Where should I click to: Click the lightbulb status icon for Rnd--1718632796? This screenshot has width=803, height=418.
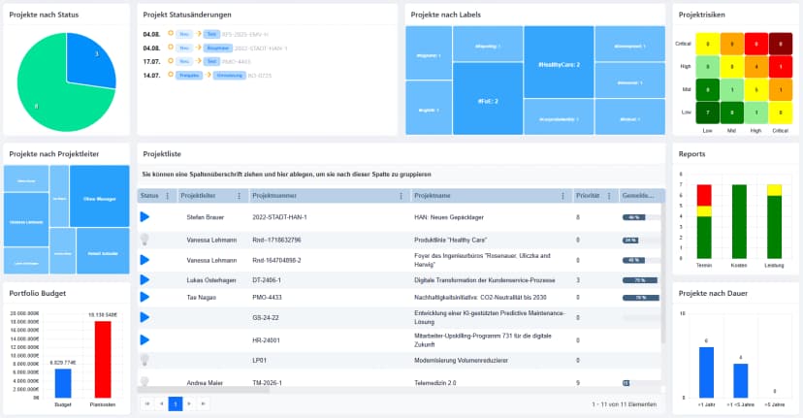(x=145, y=240)
